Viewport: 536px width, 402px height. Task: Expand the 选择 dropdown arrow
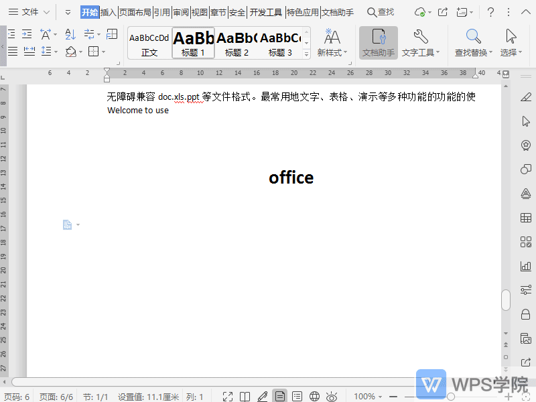coord(521,53)
